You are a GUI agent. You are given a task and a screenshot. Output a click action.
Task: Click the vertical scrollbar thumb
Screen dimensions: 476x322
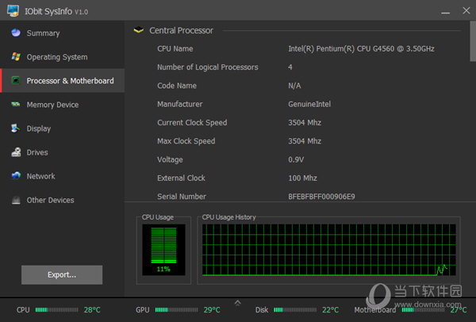tap(473, 41)
